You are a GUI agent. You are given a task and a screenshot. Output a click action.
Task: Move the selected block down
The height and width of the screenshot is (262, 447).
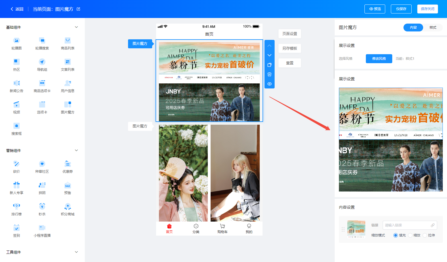click(x=269, y=55)
